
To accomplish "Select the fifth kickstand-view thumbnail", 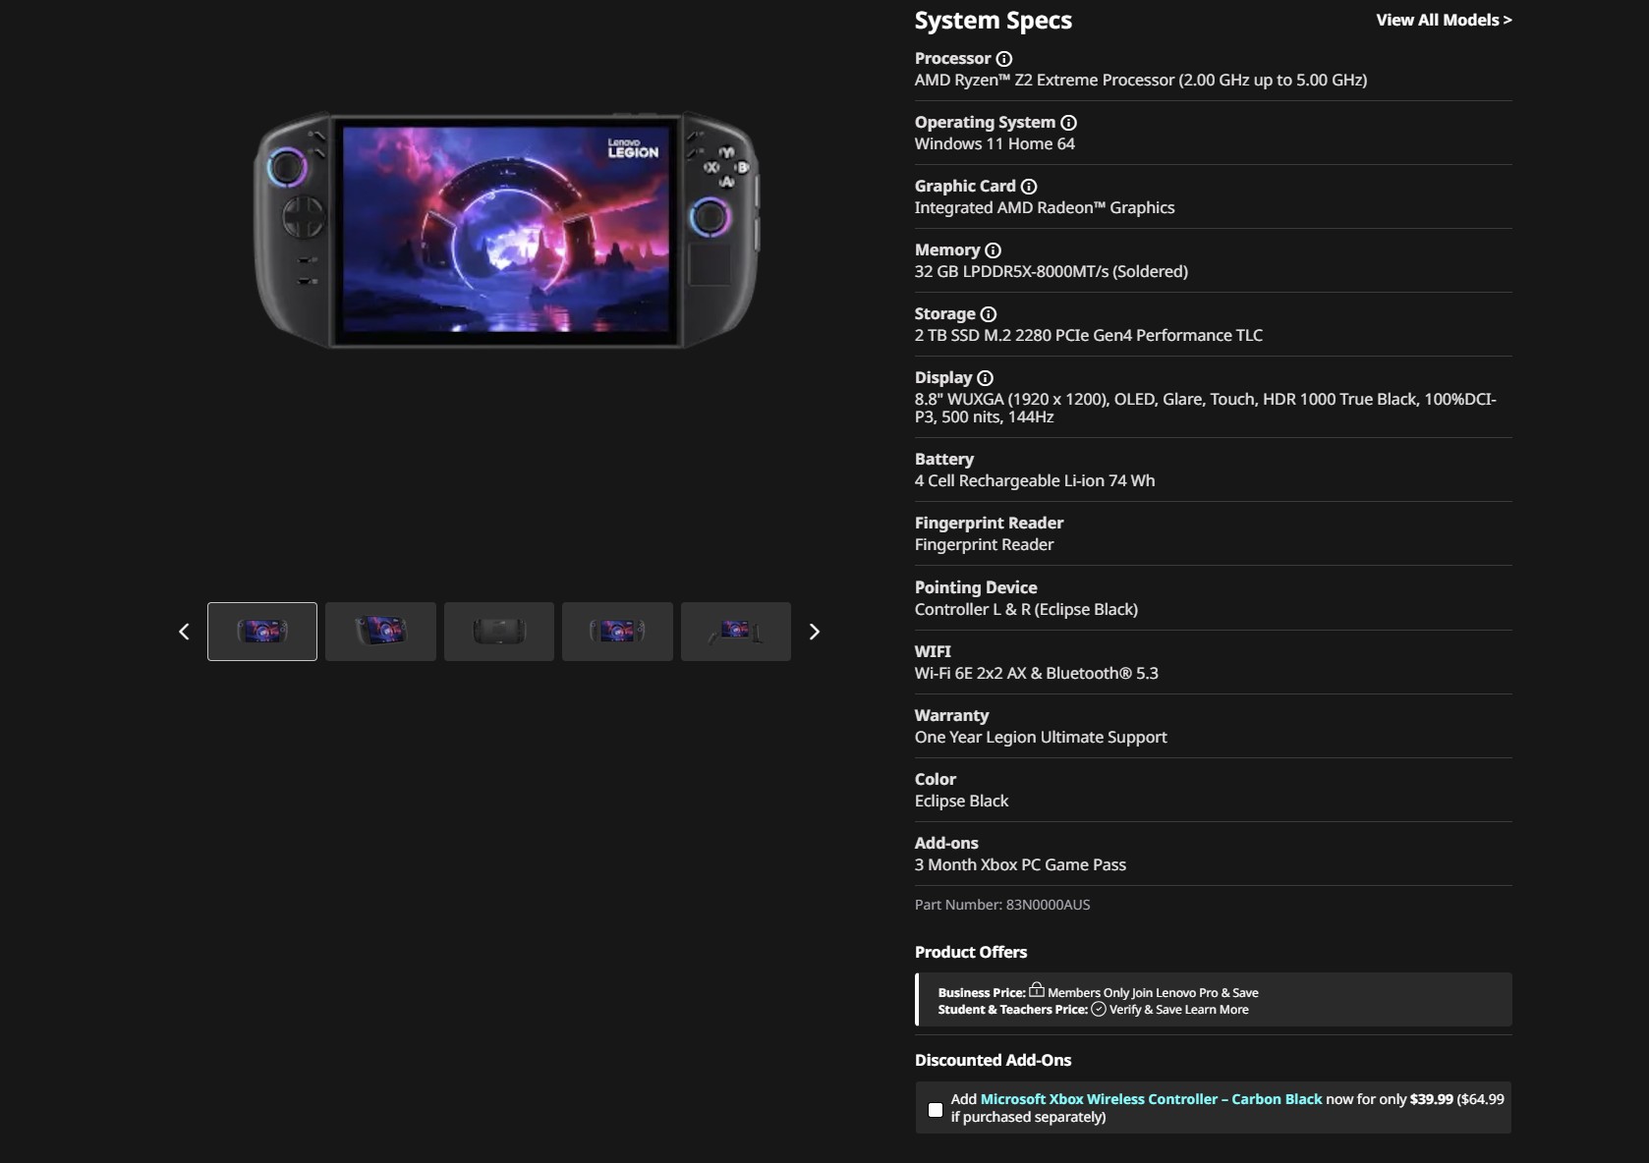I will pos(736,632).
